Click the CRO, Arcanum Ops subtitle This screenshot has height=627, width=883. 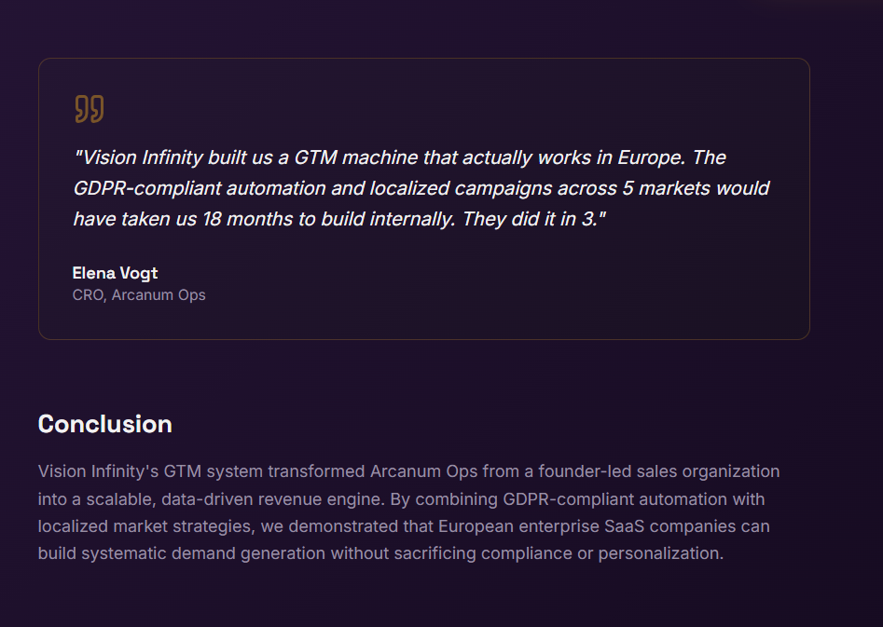[139, 295]
